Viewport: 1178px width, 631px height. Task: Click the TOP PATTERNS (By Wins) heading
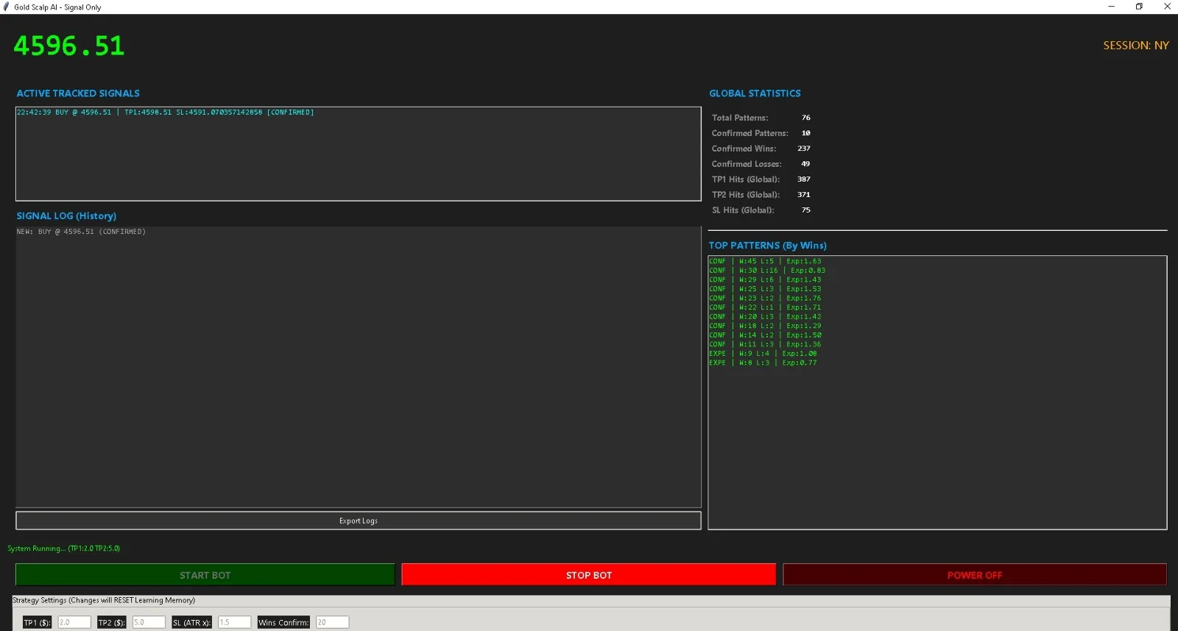pos(768,246)
